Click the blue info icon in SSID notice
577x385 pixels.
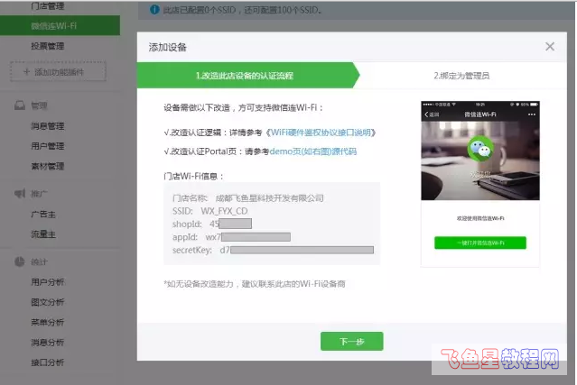coord(154,10)
